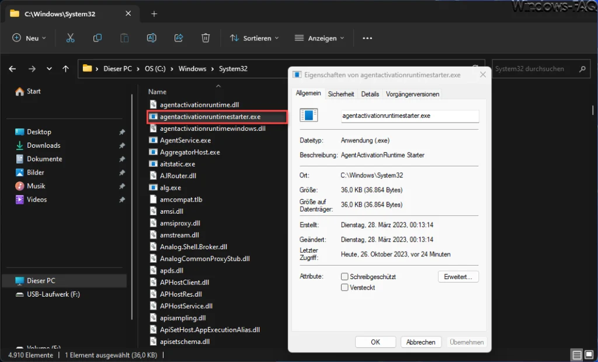This screenshot has height=362, width=598.
Task: Open the Anzeigen dropdown
Action: click(319, 38)
